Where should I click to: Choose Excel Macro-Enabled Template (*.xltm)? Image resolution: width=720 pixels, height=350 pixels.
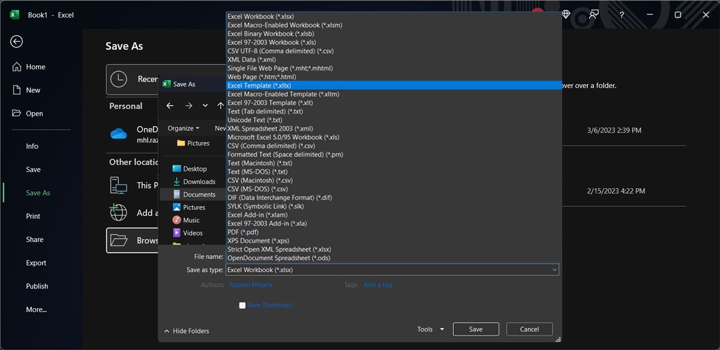click(393, 94)
